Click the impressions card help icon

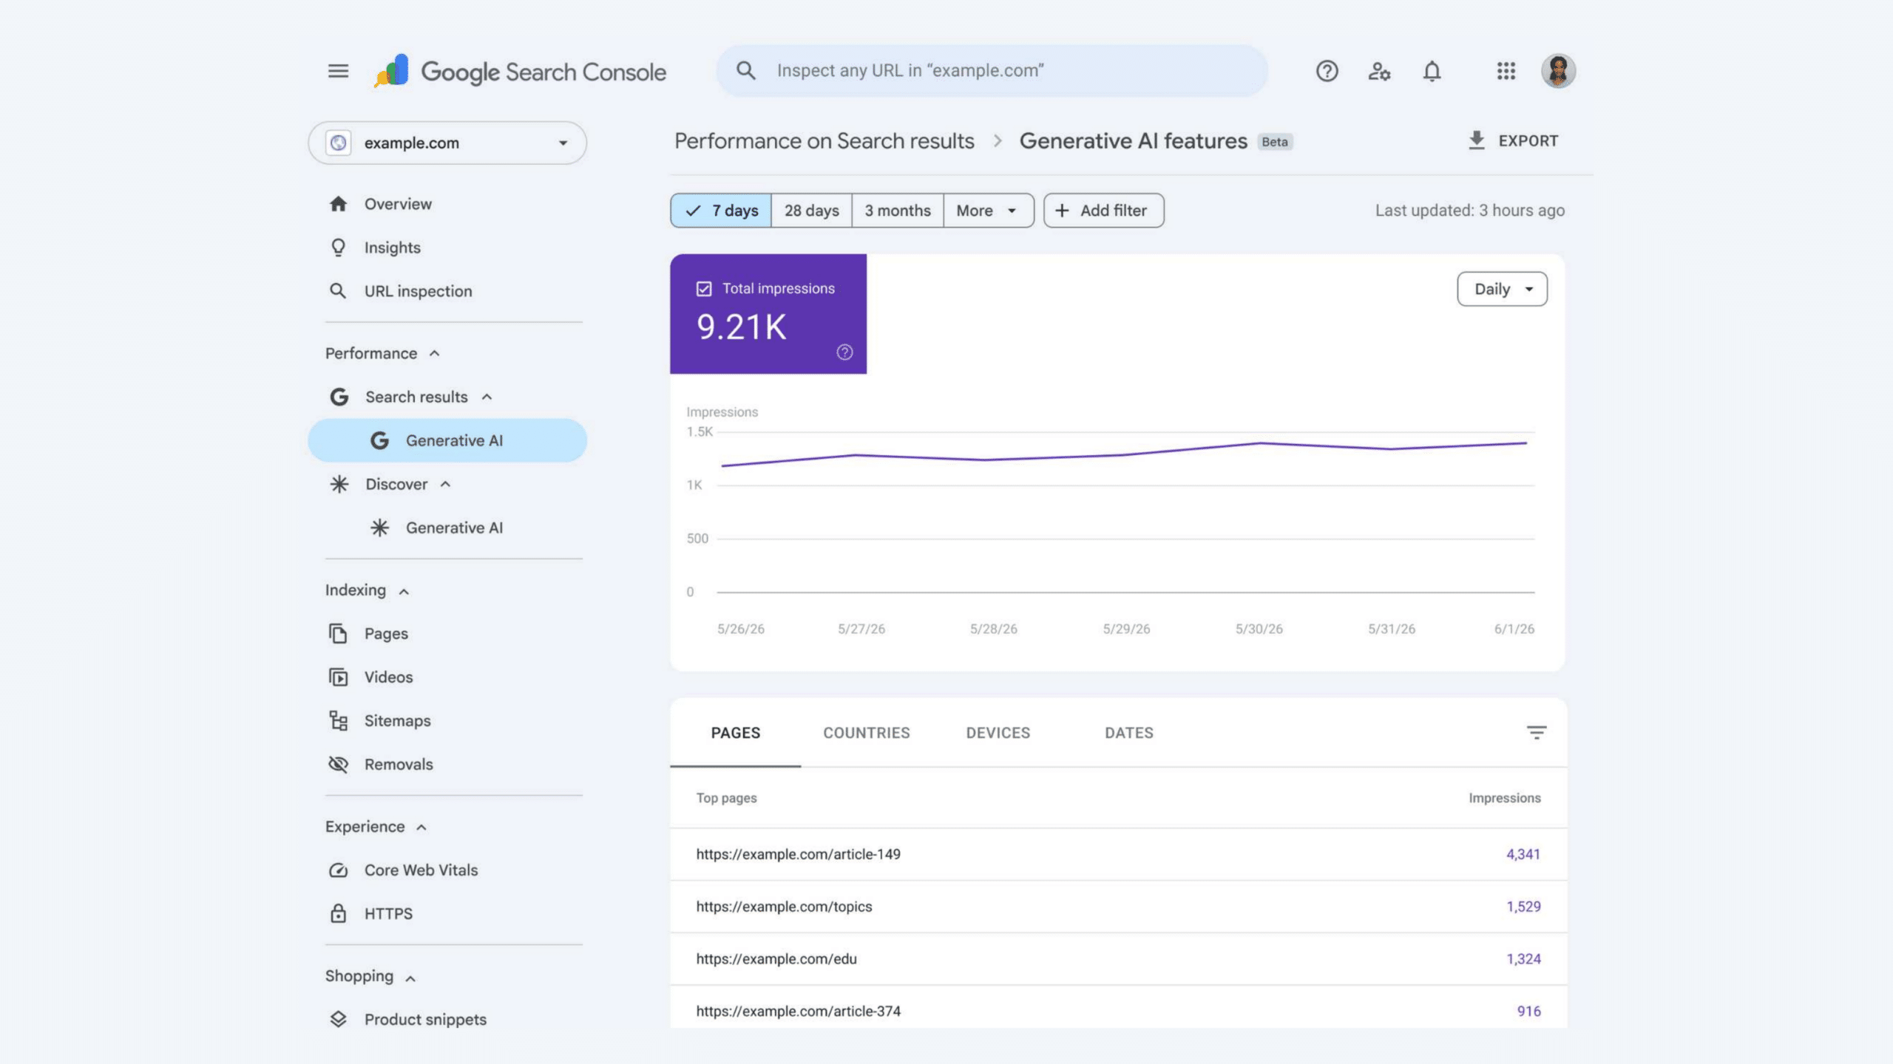844,352
